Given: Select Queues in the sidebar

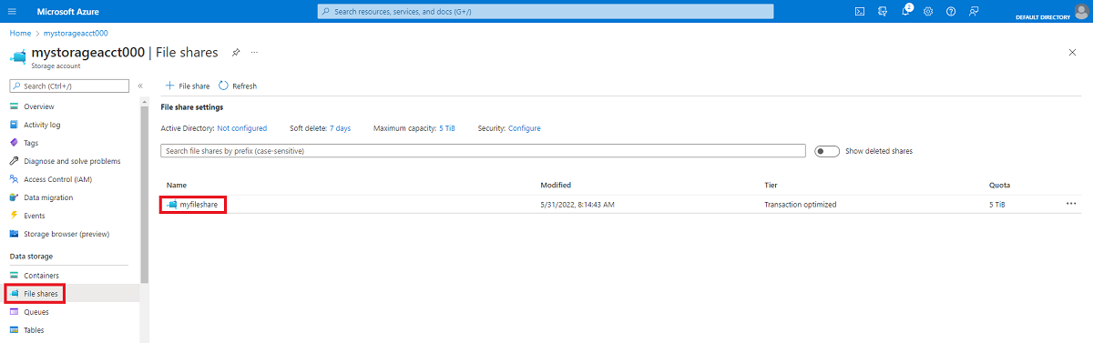Looking at the screenshot, I should (x=36, y=312).
